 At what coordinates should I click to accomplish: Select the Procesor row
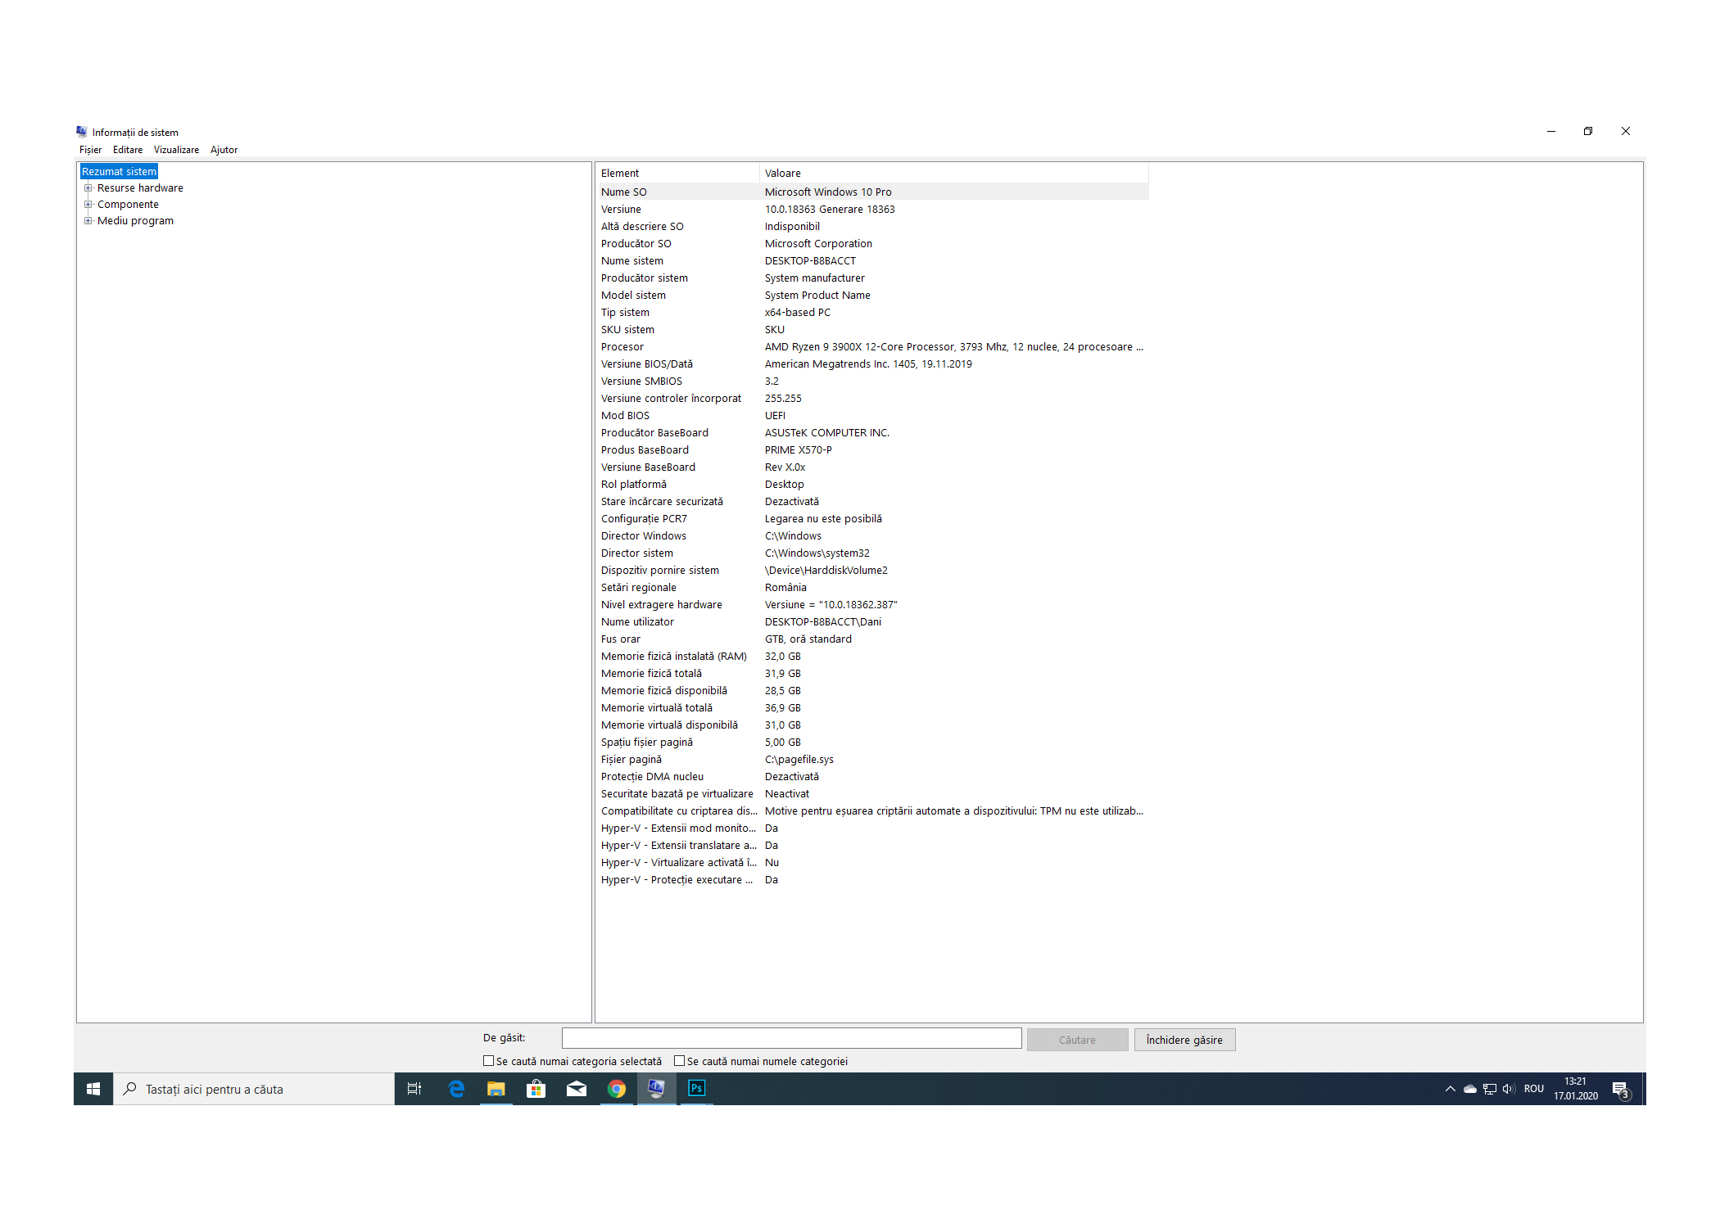tap(872, 347)
